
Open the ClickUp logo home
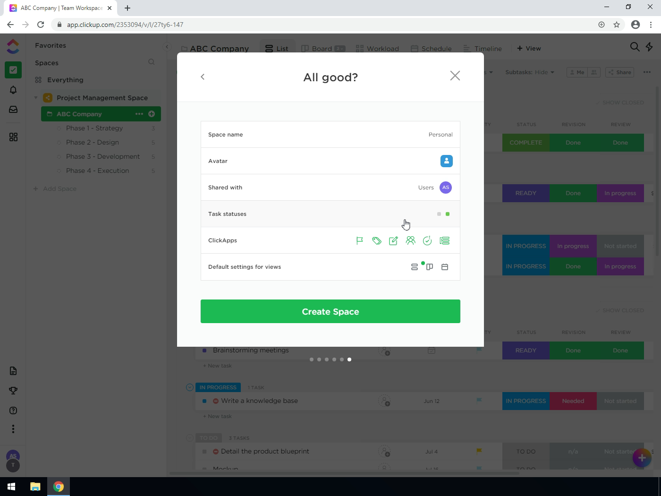tap(13, 46)
